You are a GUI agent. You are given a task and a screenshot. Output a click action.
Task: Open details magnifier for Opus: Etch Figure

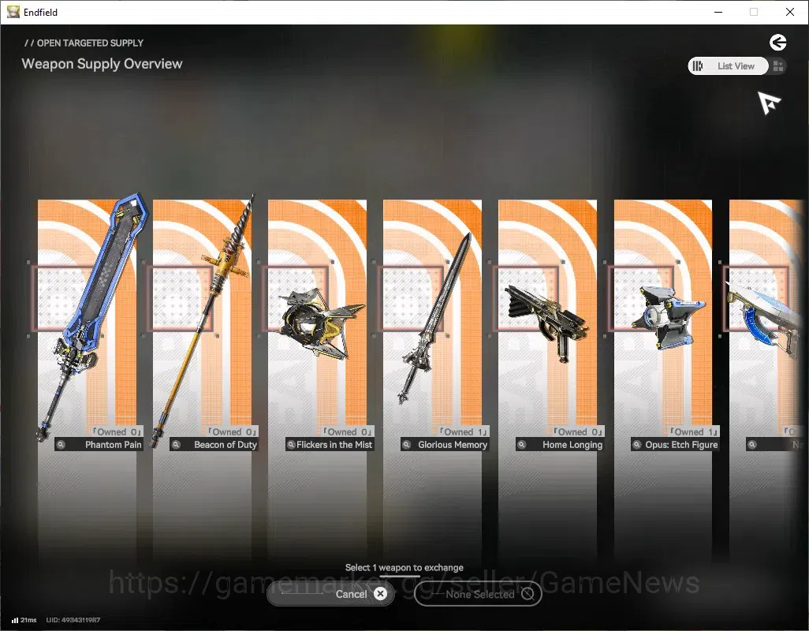tap(636, 445)
